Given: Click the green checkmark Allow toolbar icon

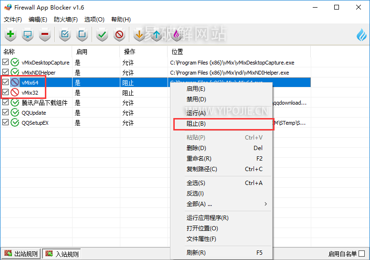Looking at the screenshot, I should click(102, 34).
